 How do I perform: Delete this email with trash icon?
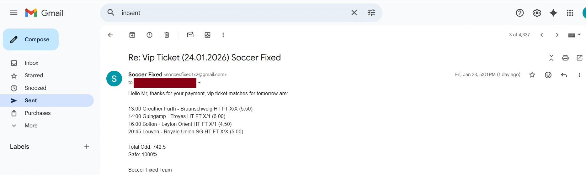pyautogui.click(x=167, y=35)
